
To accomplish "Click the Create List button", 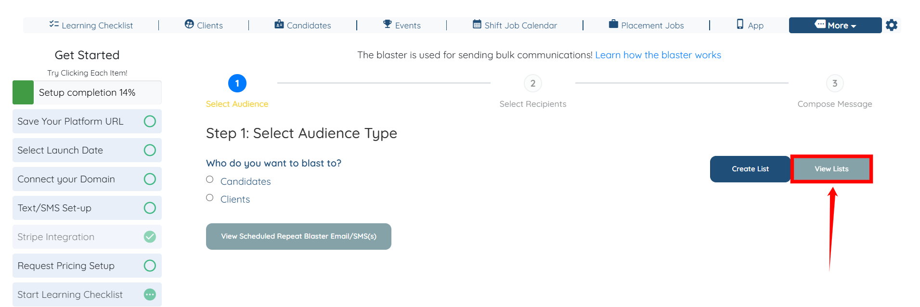I will point(750,169).
